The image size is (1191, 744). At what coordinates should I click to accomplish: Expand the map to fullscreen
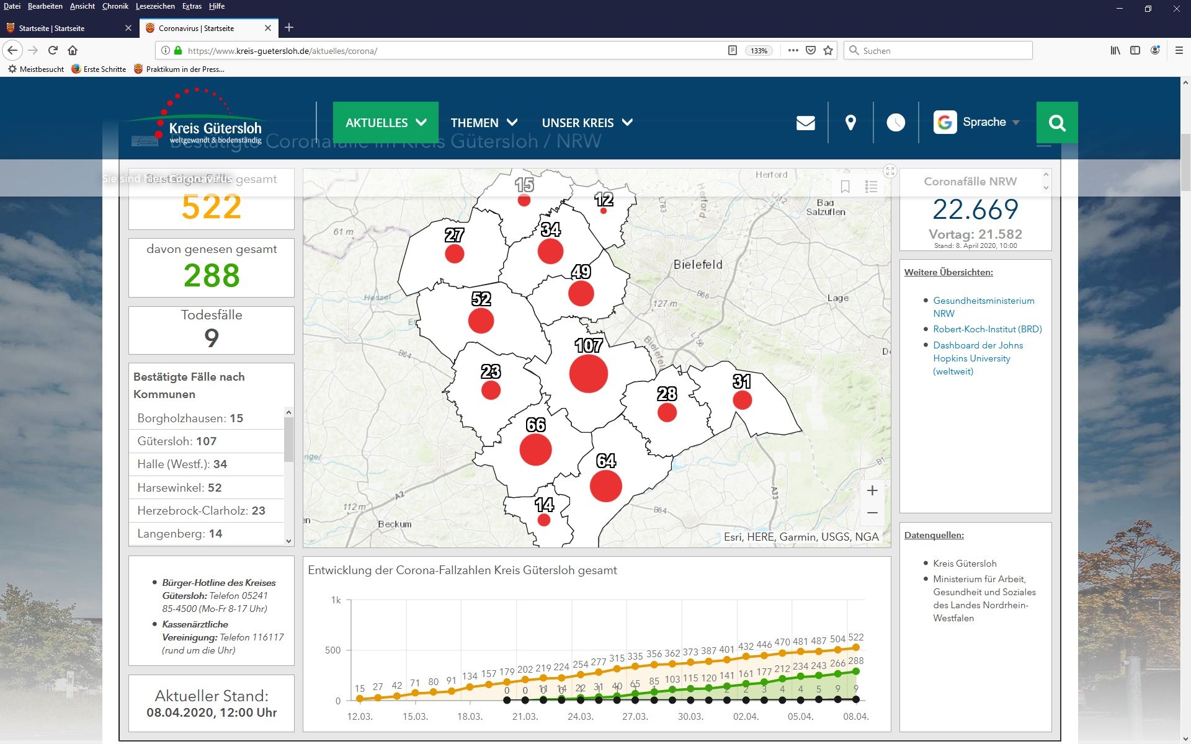point(890,171)
